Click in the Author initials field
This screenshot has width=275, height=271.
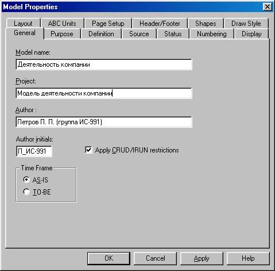tap(34, 151)
